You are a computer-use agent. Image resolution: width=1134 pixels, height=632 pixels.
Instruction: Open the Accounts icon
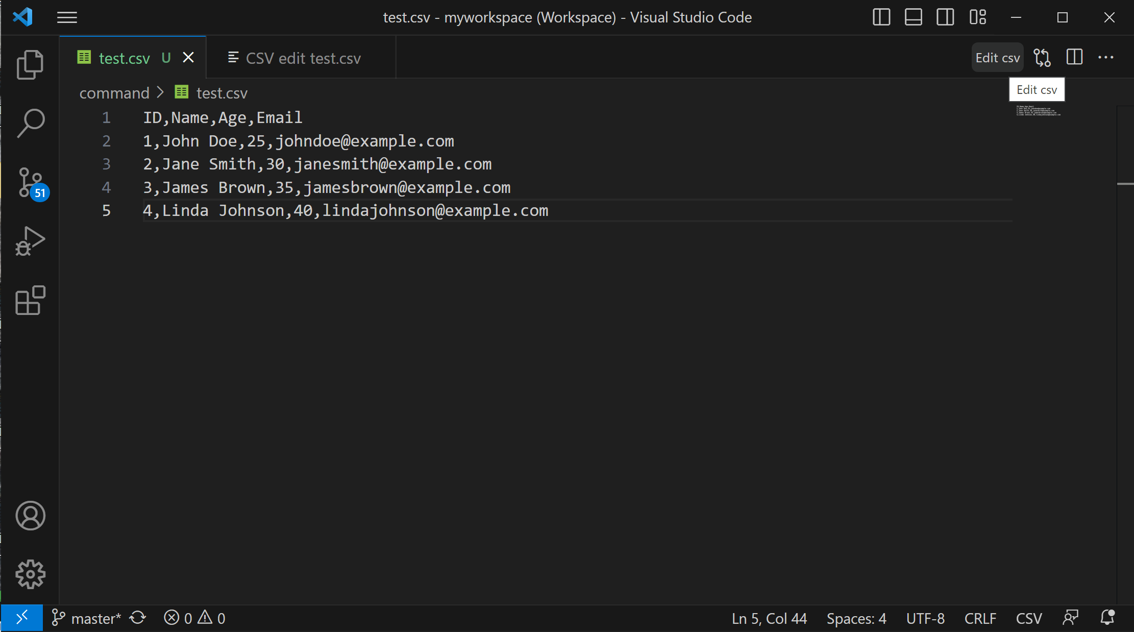point(30,516)
